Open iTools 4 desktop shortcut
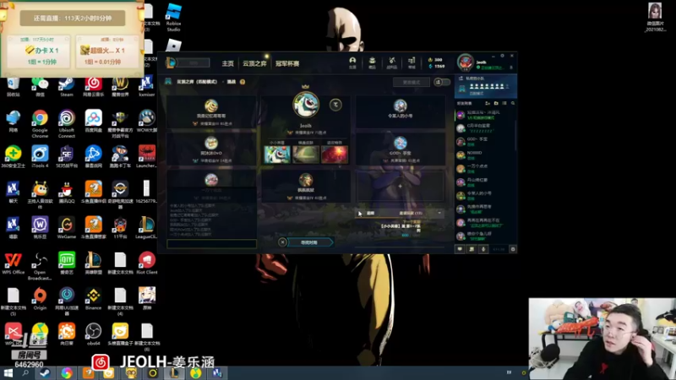 [40, 156]
